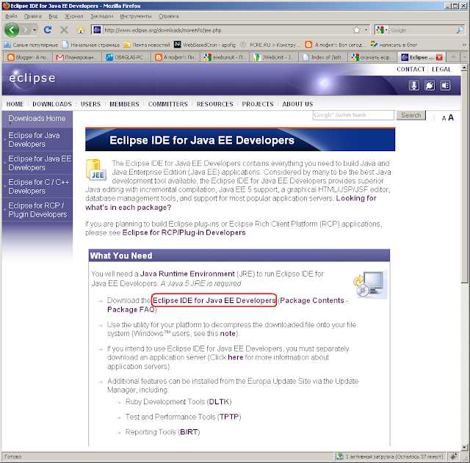
Task: Click the active download indicator in the status bar
Action: (x=390, y=456)
